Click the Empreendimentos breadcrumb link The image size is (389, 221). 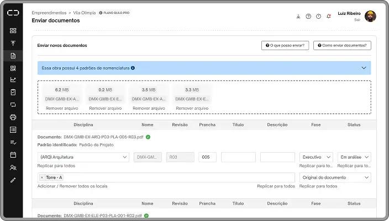[49, 12]
